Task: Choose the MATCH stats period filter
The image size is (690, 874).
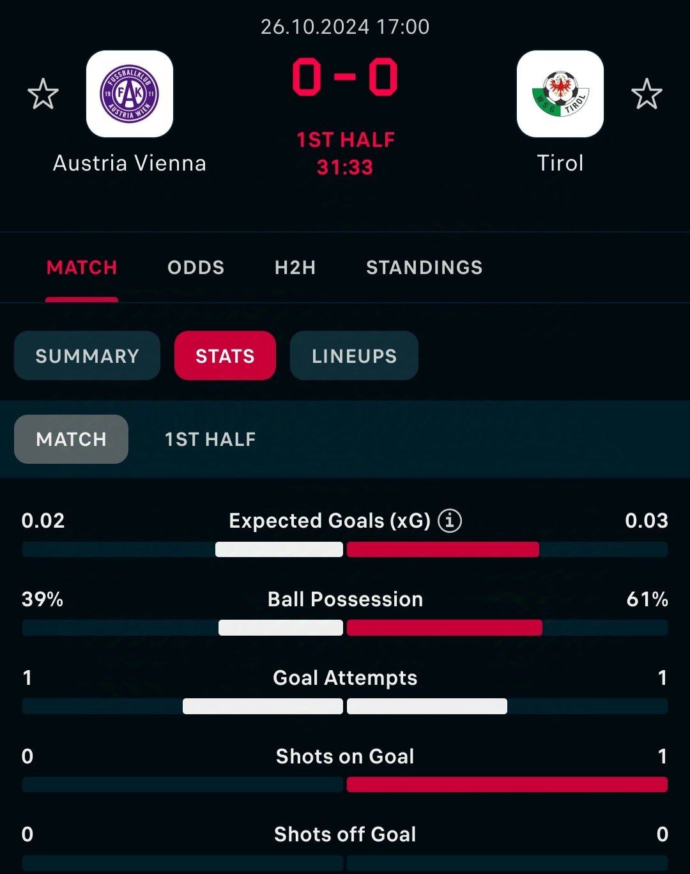Action: pyautogui.click(x=71, y=439)
